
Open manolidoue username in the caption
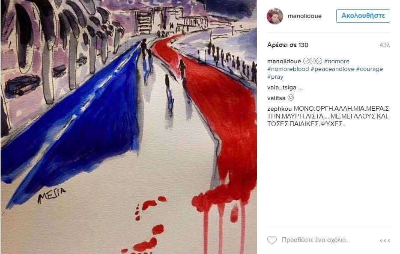click(x=284, y=61)
